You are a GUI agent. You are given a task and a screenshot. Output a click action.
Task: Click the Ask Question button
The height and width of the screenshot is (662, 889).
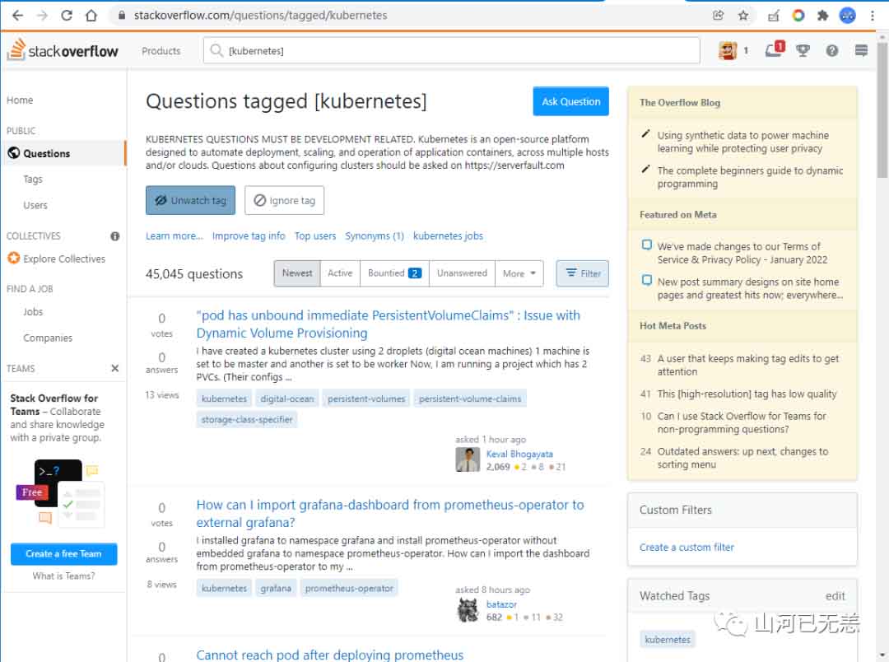click(571, 101)
